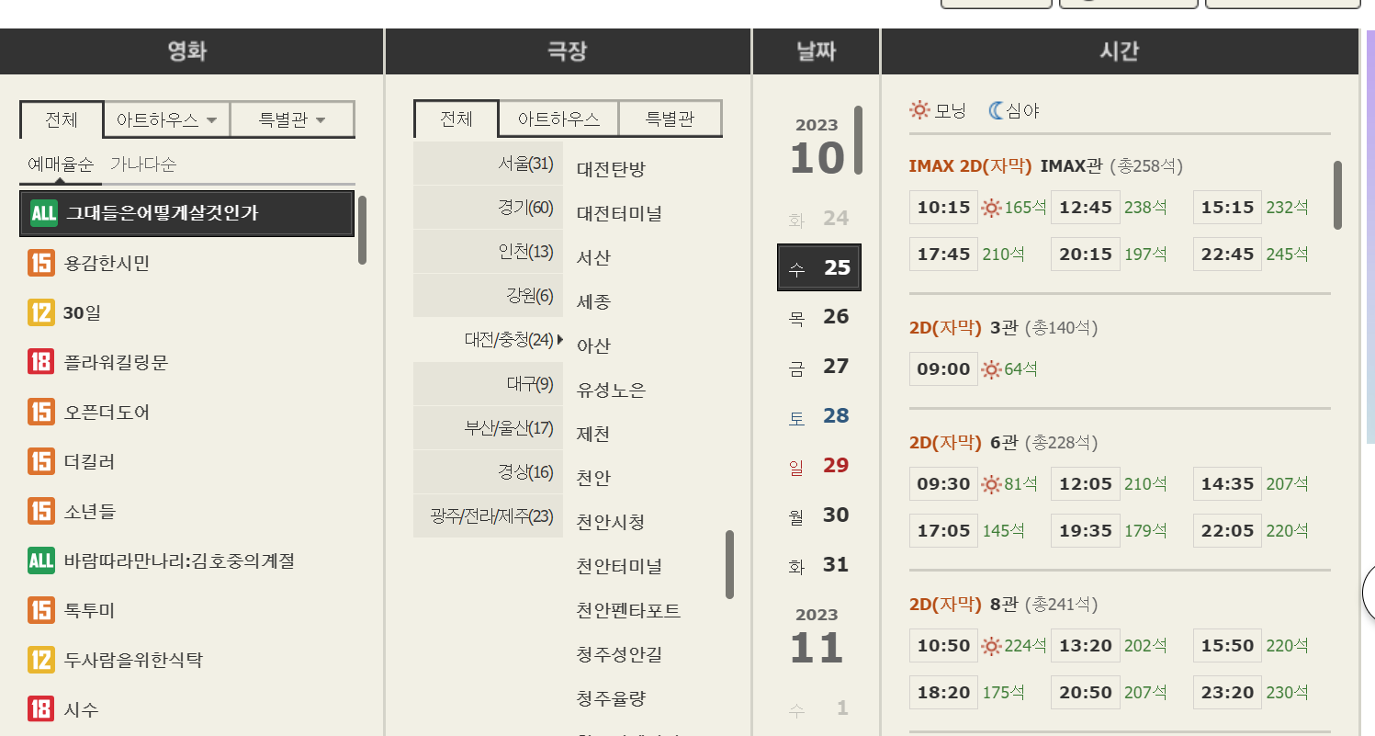Choose the 청주성안길 theater
1375x736 pixels.
(619, 654)
